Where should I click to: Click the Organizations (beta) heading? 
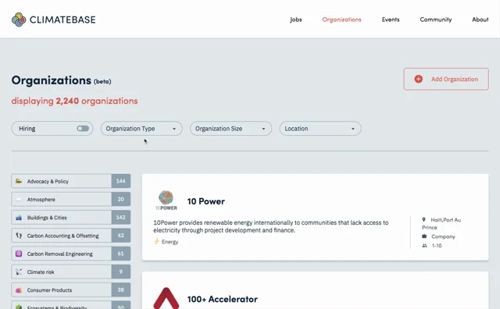[61, 80]
